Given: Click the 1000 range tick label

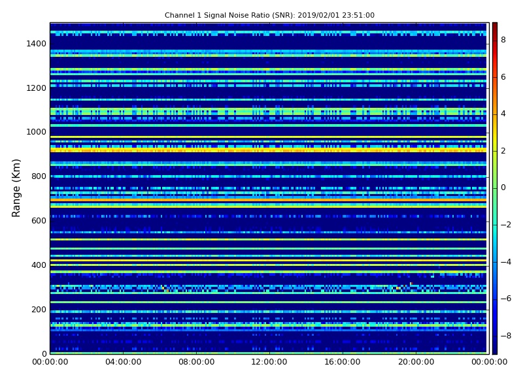Looking at the screenshot, I should (37, 132).
